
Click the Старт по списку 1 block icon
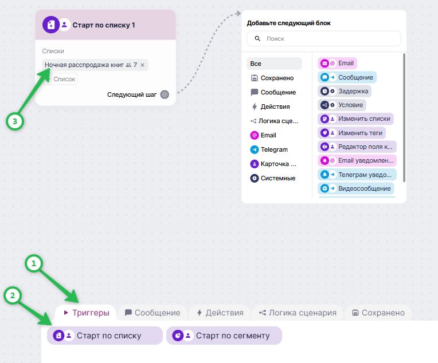[x=51, y=25]
